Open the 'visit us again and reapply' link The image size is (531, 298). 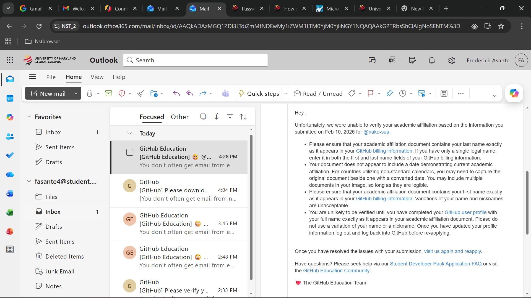pos(452,251)
